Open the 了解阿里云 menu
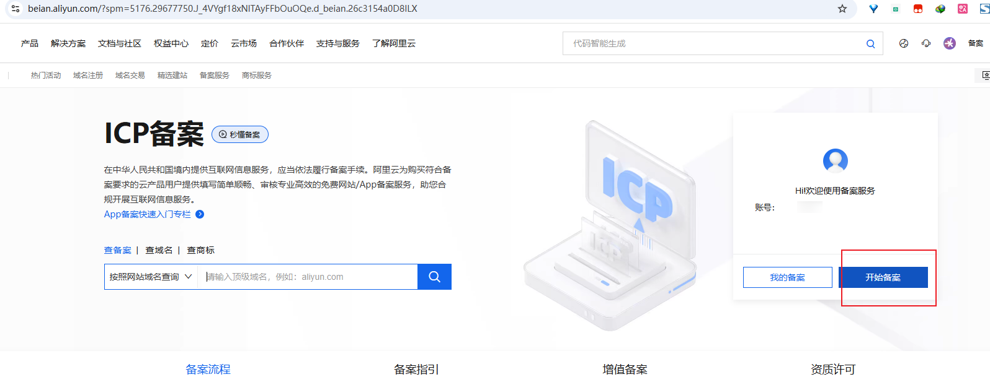Image resolution: width=990 pixels, height=382 pixels. tap(394, 43)
